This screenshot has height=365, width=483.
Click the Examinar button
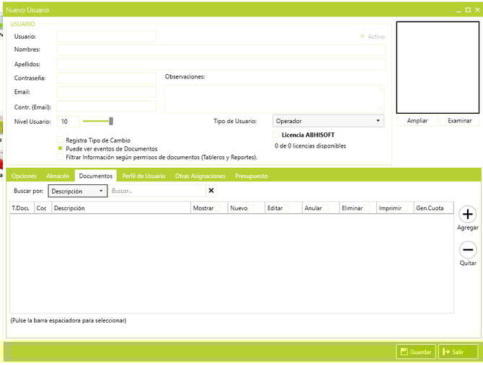point(459,121)
